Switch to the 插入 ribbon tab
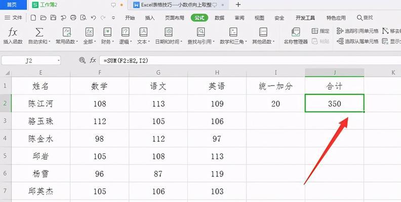The height and width of the screenshot is (202, 401). coord(149,18)
